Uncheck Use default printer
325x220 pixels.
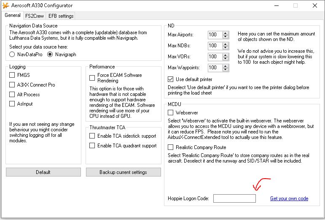click(170, 79)
